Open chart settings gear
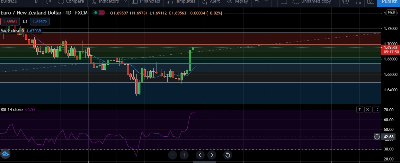The height and width of the screenshot is (163, 400). click(x=346, y=2)
